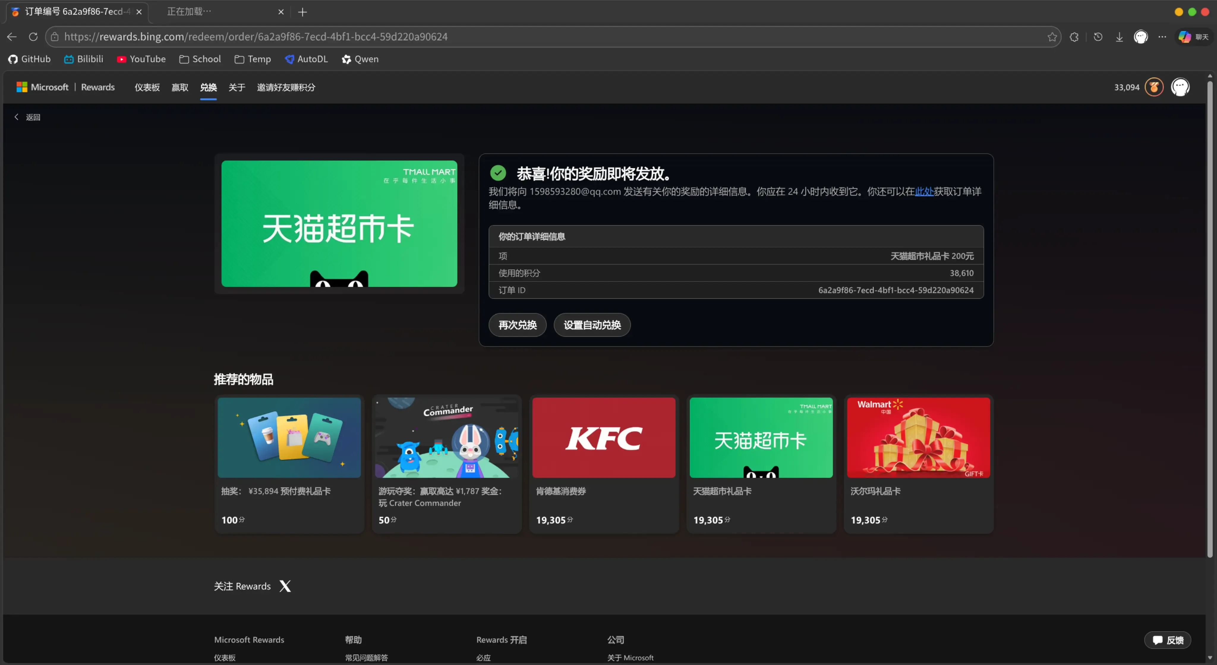Viewport: 1217px width, 665px height.
Task: Open the browser extensions puzzle icon
Action: point(1074,37)
